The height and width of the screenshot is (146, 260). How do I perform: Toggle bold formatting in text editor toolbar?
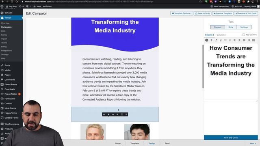pos(211,40)
